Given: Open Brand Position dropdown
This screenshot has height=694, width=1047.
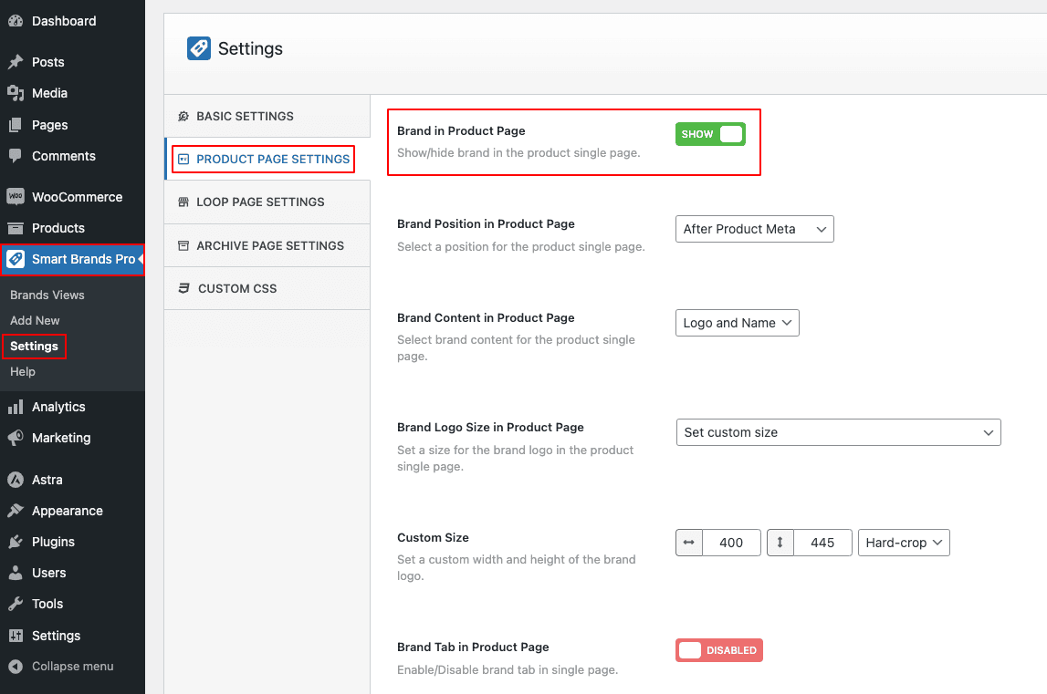Looking at the screenshot, I should [x=754, y=229].
